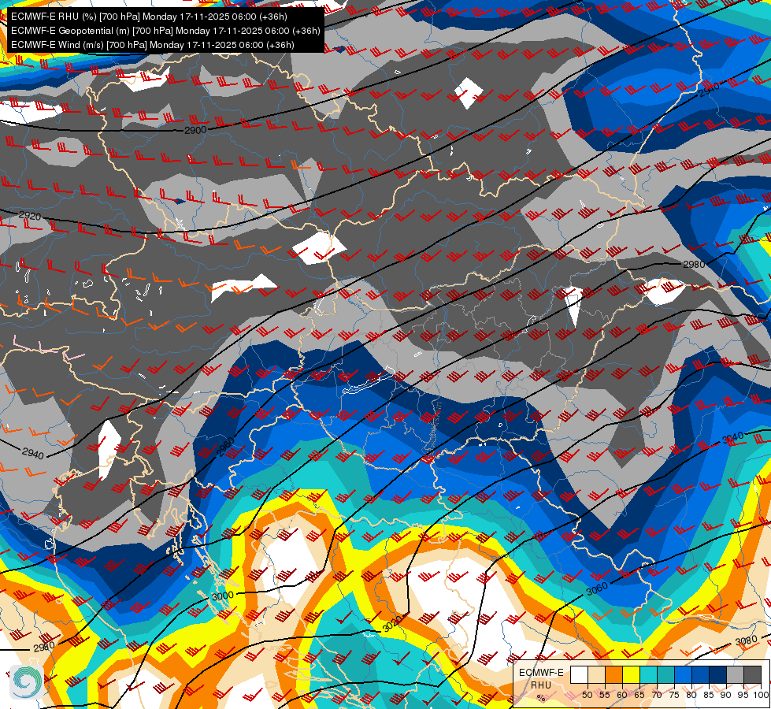Click the 3060 geopotential contour label
This screenshot has height=709, width=771.
tap(598, 588)
